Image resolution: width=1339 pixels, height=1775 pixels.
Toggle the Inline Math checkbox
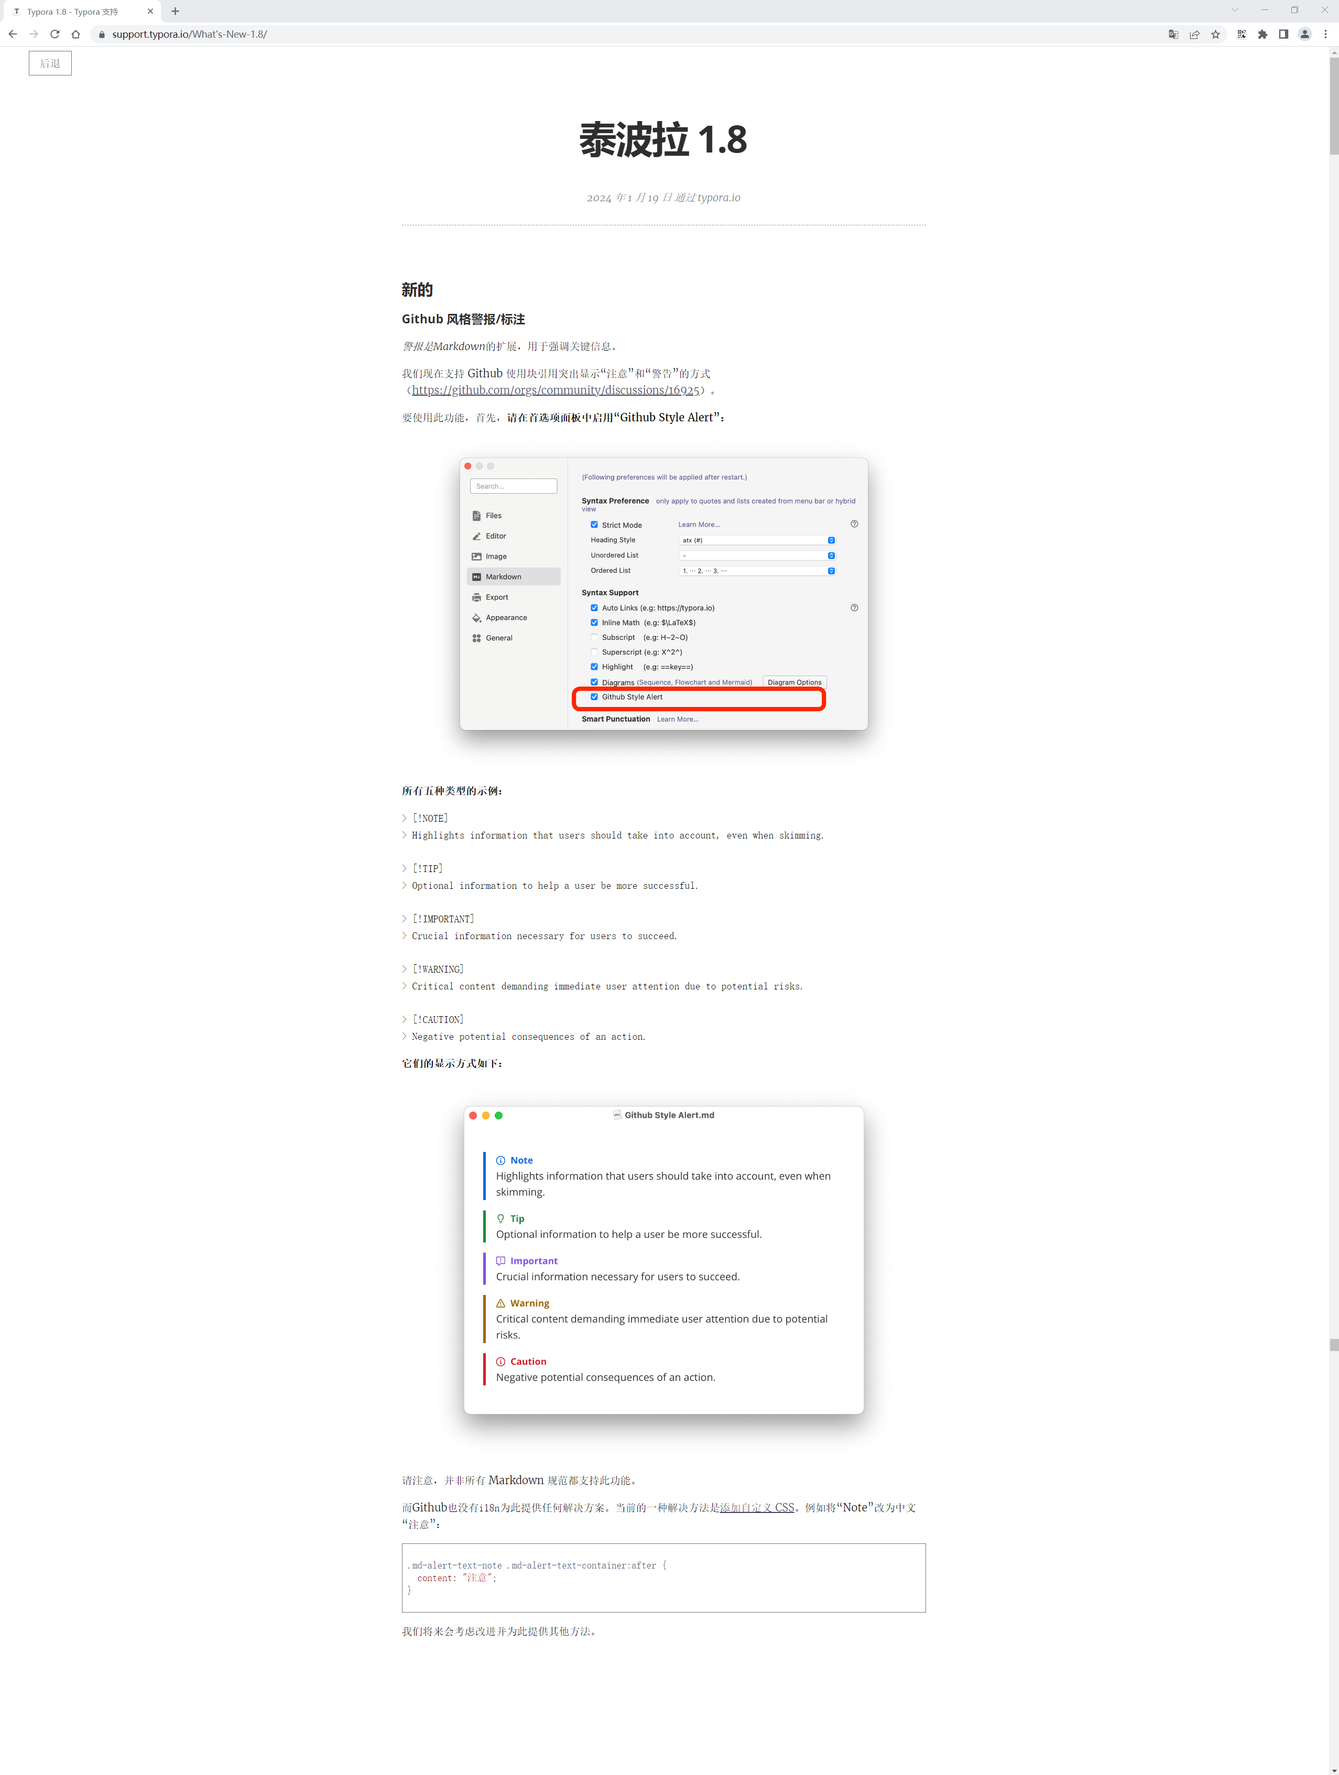coord(594,623)
